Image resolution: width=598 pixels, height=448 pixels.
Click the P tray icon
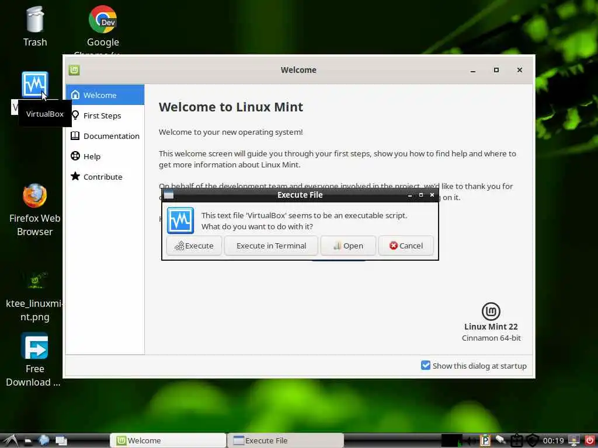[485, 440]
